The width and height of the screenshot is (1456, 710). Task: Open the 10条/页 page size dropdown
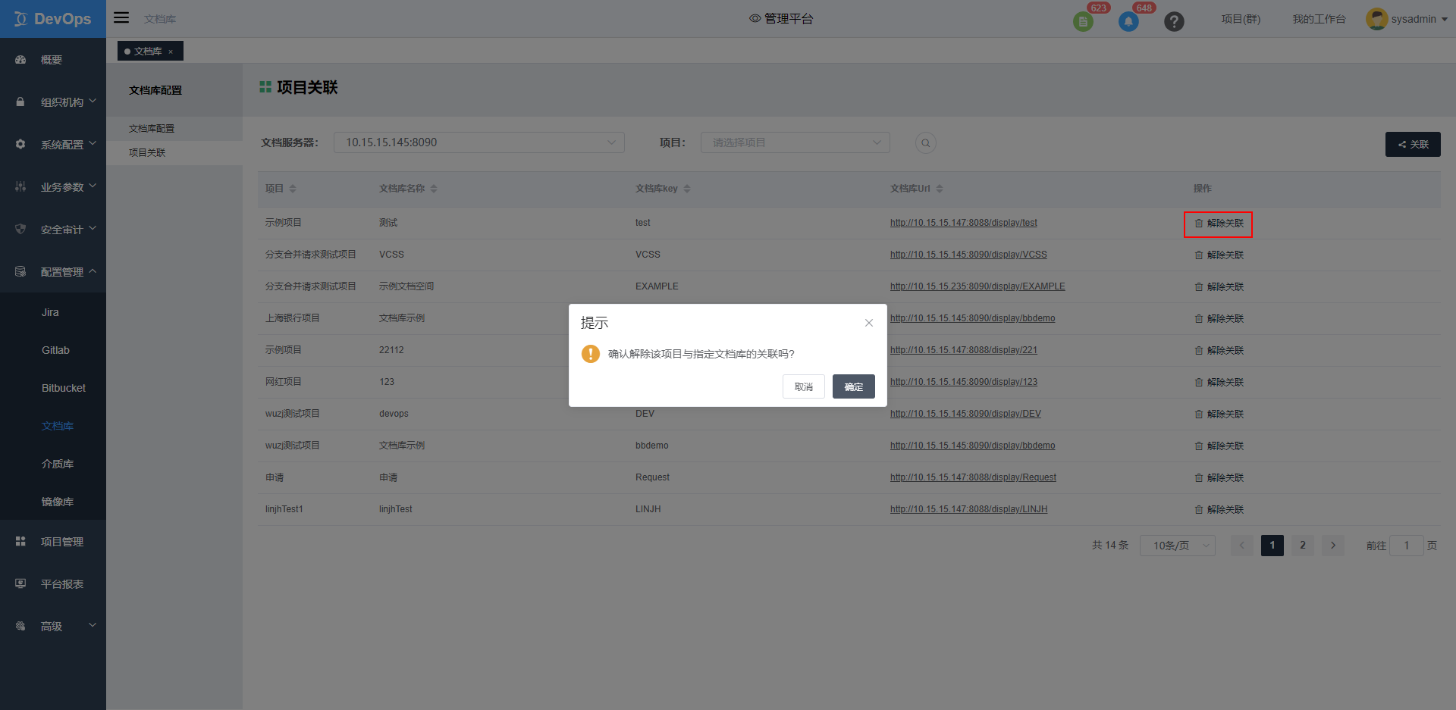point(1178,546)
